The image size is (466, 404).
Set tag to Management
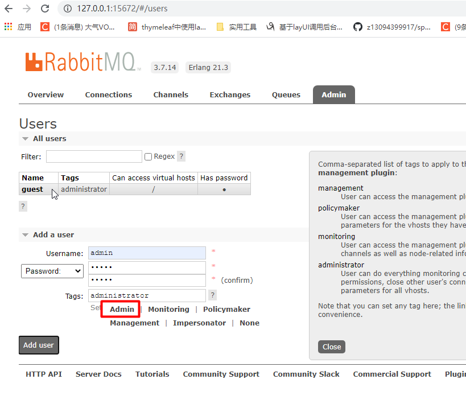click(x=134, y=323)
